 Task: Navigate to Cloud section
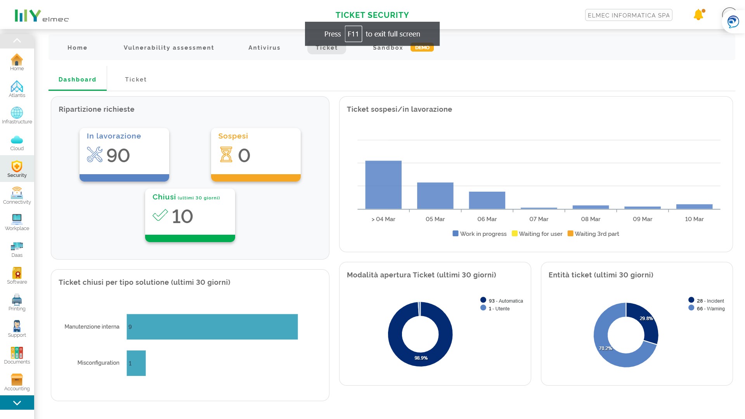point(17,143)
